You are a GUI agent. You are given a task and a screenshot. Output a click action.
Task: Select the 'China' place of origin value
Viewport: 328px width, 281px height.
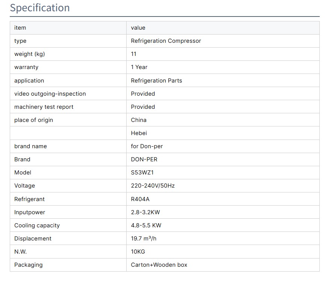139,120
